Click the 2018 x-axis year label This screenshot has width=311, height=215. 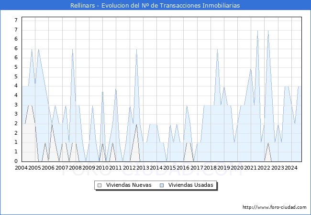point(210,168)
